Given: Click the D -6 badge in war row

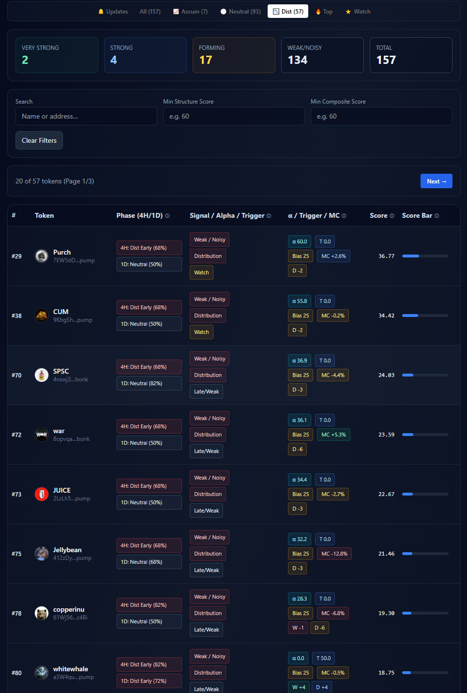Looking at the screenshot, I should click(297, 449).
